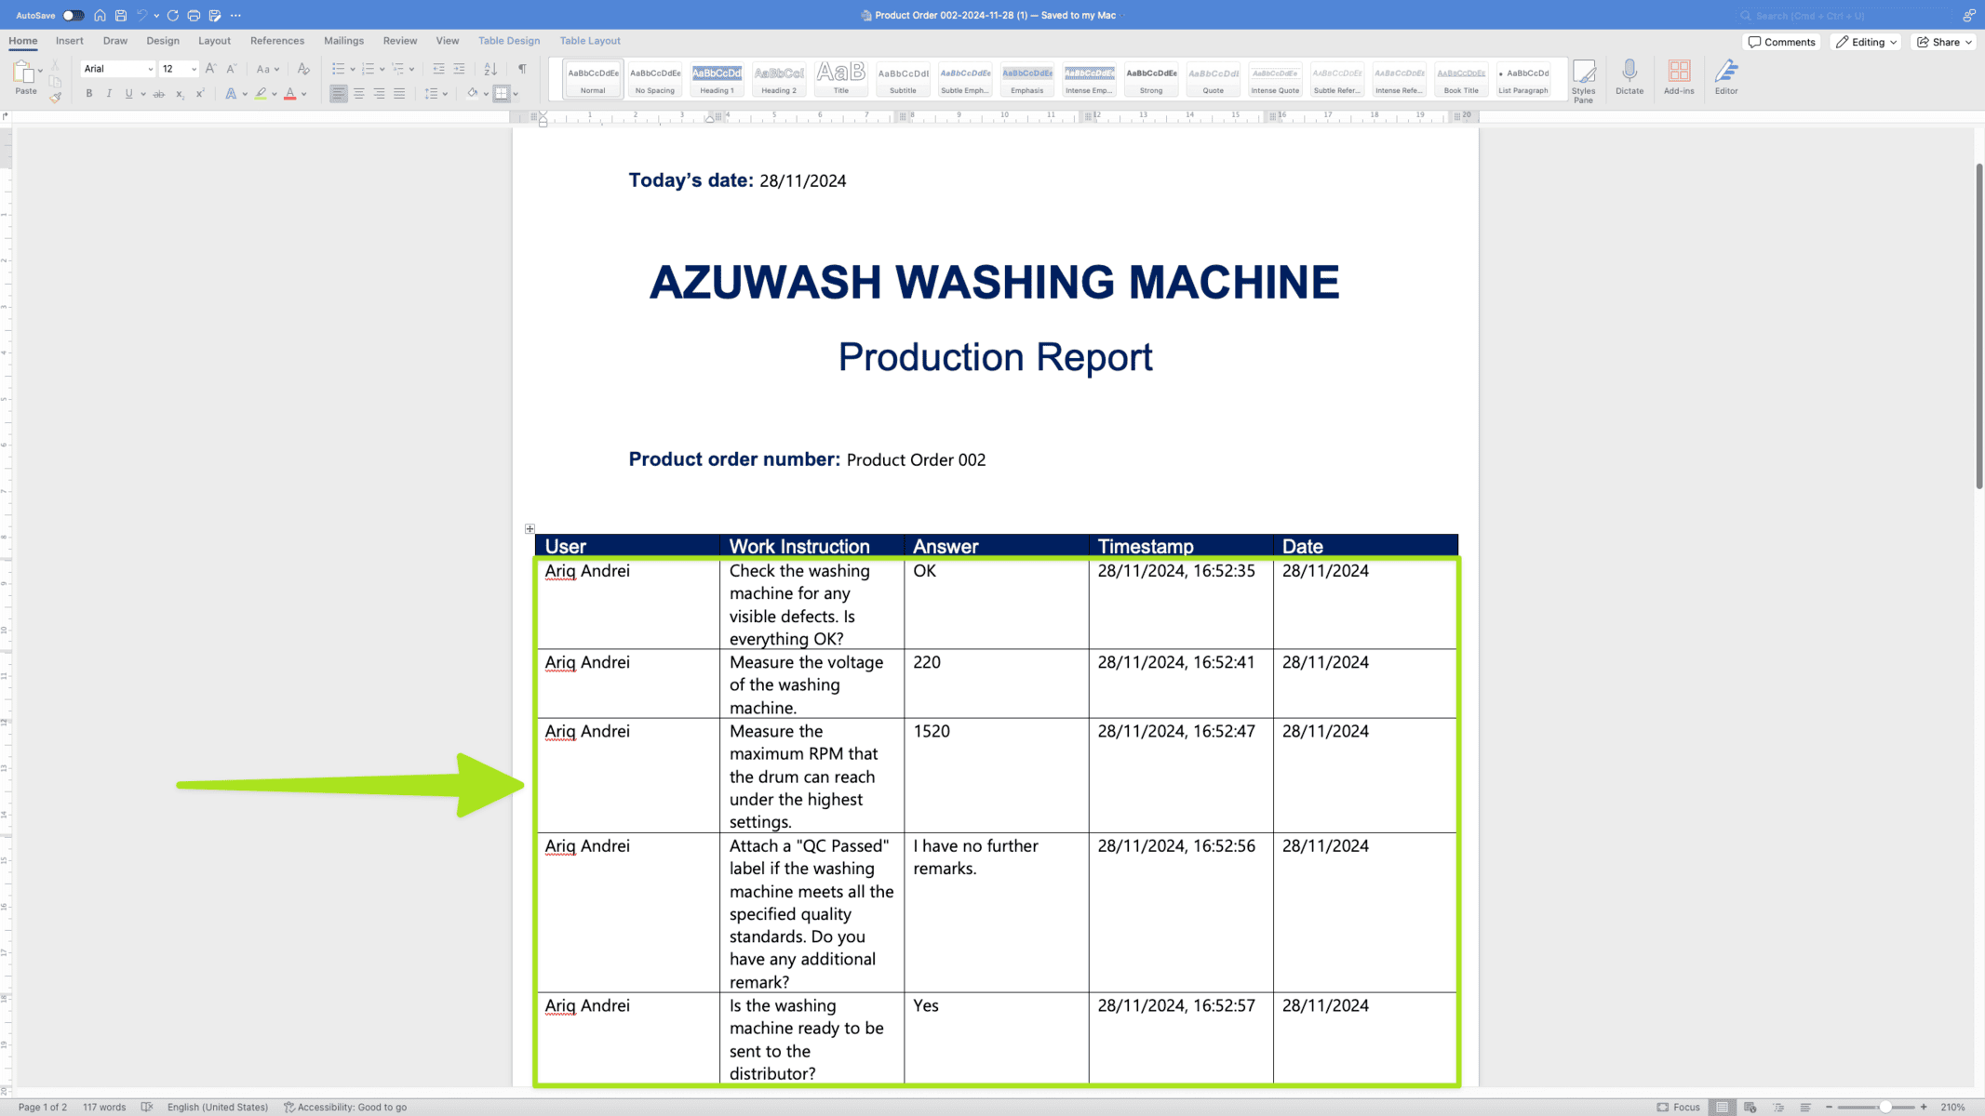Switch to the Table Layout tab
The width and height of the screenshot is (1985, 1116).
pos(589,41)
